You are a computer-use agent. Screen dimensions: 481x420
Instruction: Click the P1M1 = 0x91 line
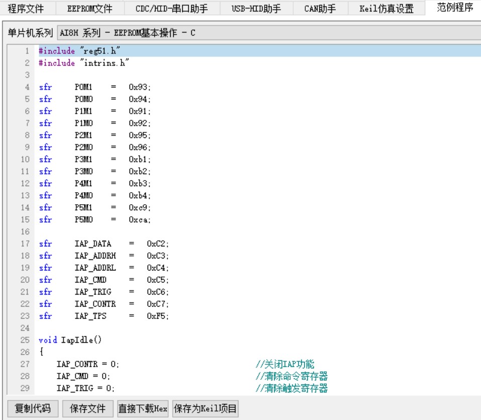[94, 111]
